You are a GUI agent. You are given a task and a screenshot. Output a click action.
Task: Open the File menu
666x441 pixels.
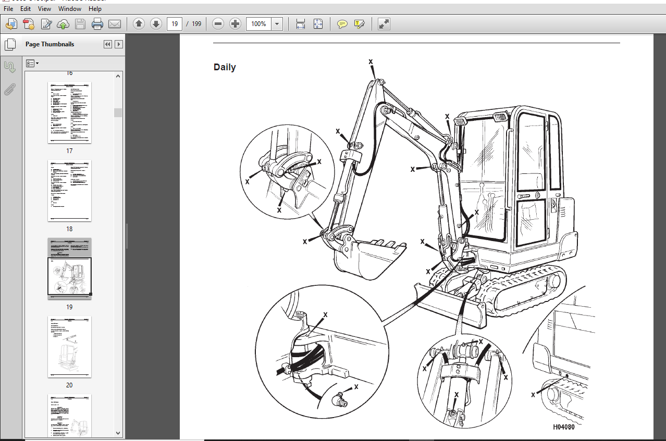coord(8,9)
